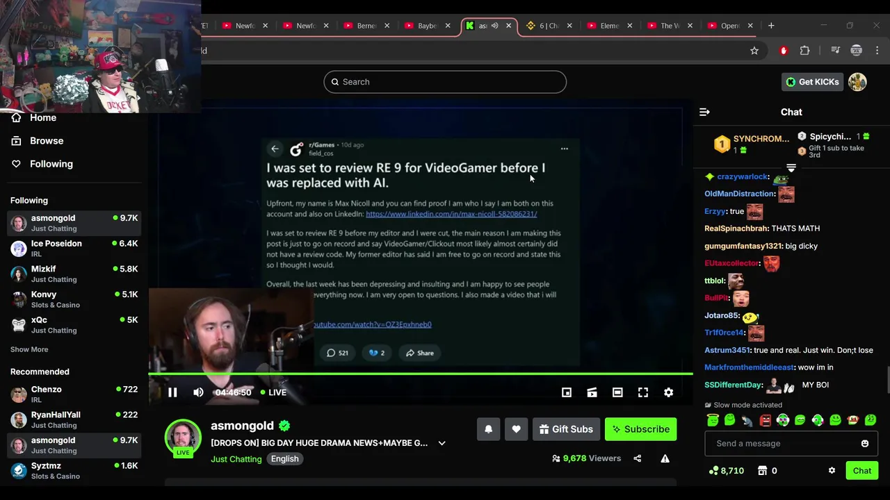Open the user profile avatar menu

pyautogui.click(x=857, y=82)
